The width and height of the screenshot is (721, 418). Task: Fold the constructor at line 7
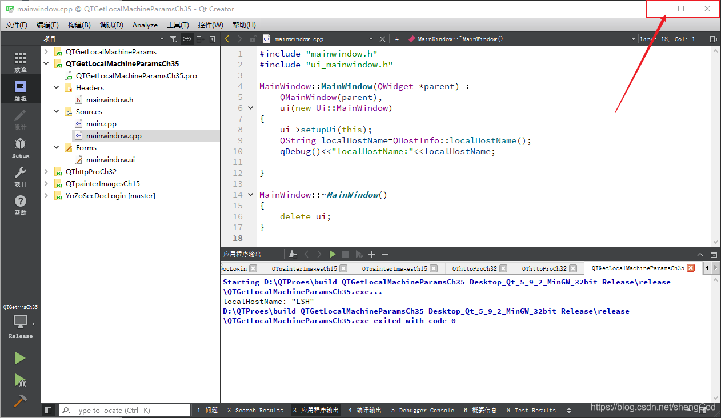251,108
